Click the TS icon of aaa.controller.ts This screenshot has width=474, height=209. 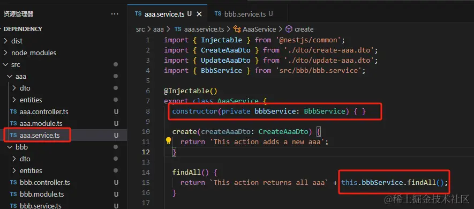tap(13, 111)
